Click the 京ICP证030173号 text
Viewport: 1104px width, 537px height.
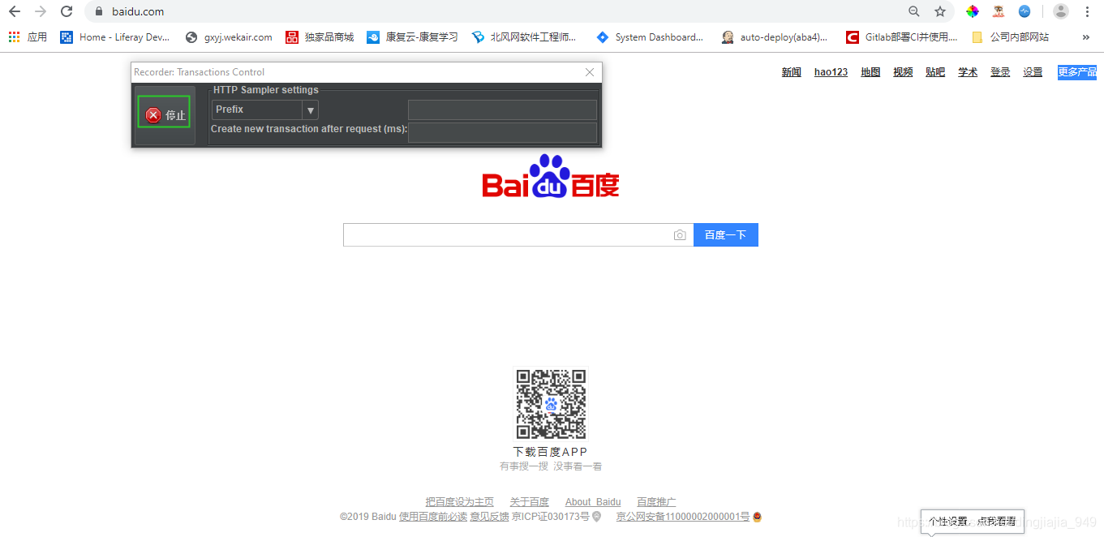[x=551, y=517]
